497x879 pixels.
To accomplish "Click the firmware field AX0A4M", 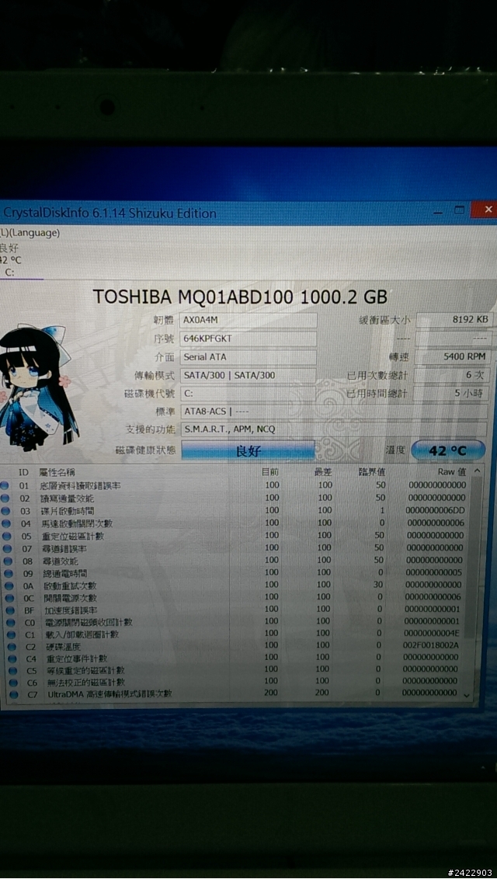I will (248, 321).
